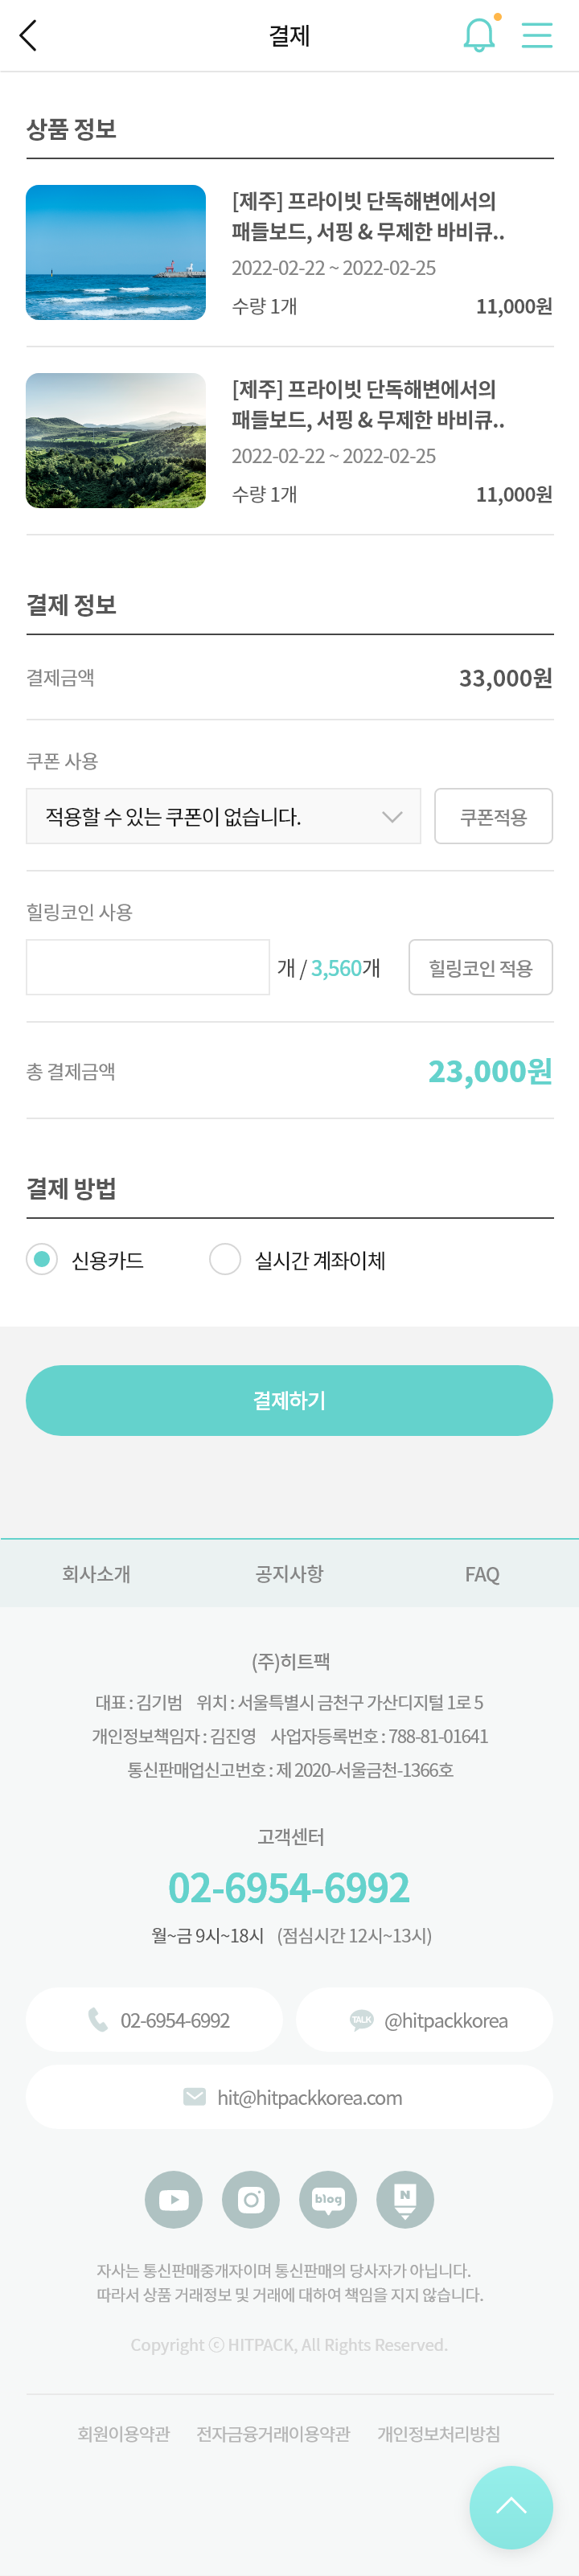Viewport: 579px width, 2576px height.
Task: Open the Instagram icon in footer
Action: pyautogui.click(x=251, y=2199)
